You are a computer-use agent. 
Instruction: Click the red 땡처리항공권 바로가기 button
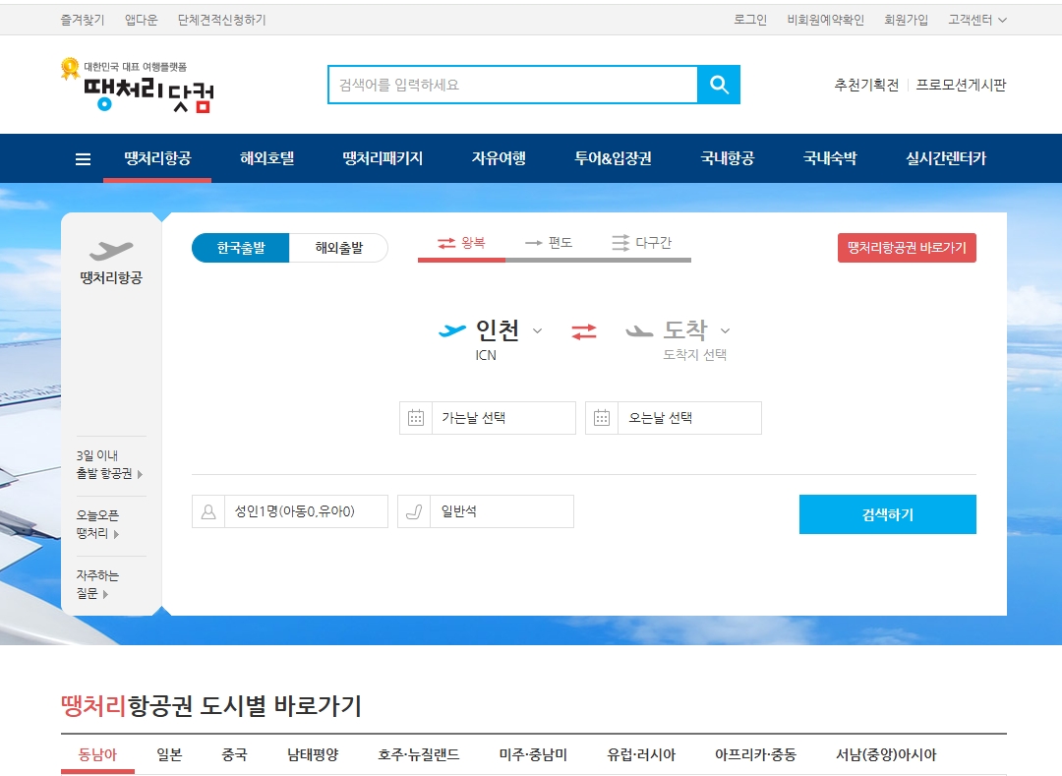(x=907, y=248)
